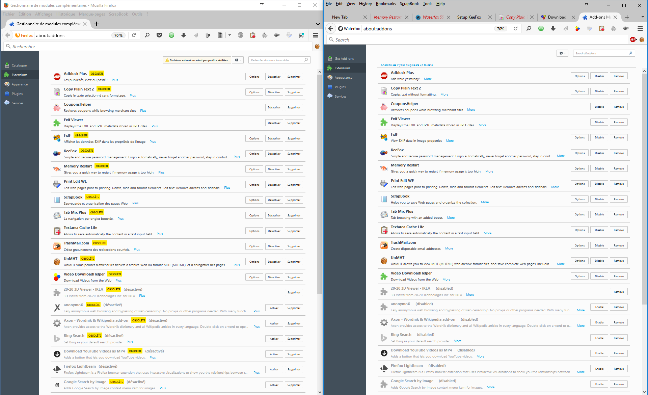
Task: Select Plugins in Waterfox add-ons sidebar
Action: click(x=345, y=87)
